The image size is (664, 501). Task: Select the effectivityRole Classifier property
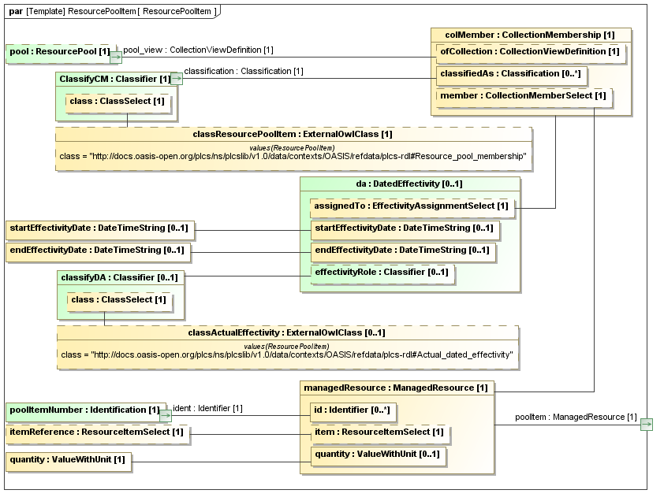[382, 273]
